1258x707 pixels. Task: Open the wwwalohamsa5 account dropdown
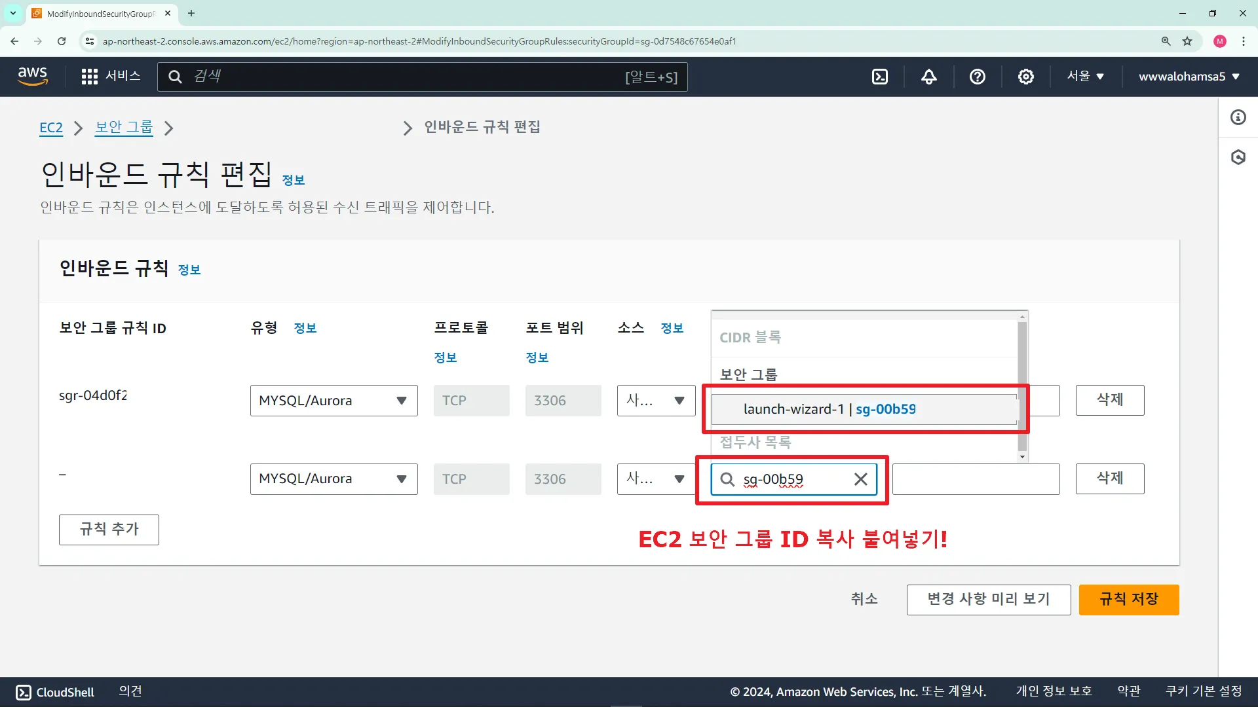pyautogui.click(x=1189, y=77)
